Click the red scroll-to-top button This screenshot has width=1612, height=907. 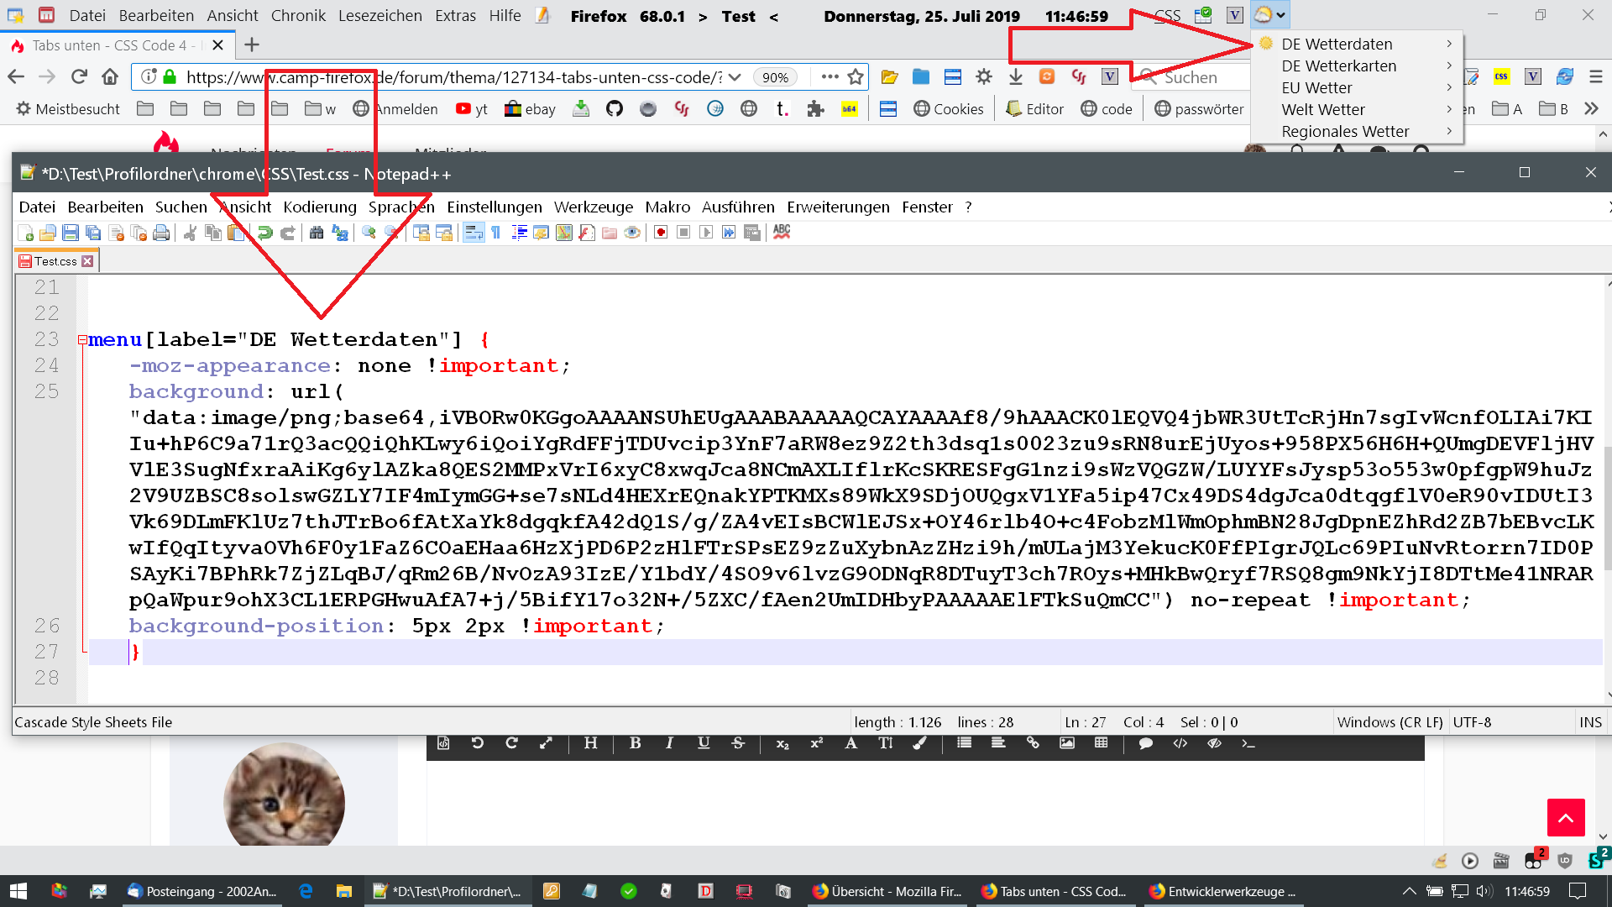pos(1566,817)
